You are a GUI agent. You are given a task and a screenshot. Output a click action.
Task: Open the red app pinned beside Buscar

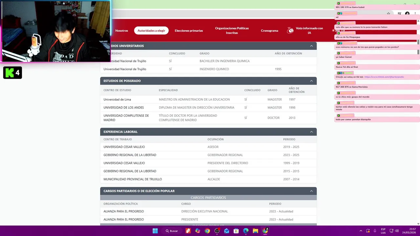point(188,231)
